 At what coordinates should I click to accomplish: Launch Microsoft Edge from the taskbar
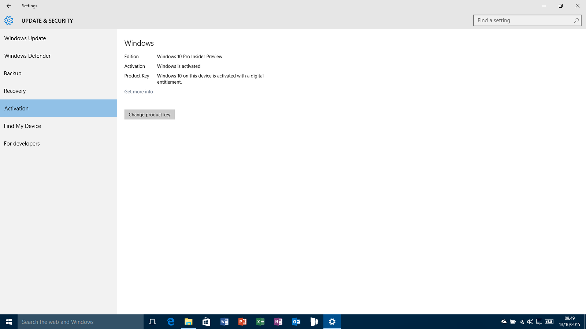click(x=171, y=322)
